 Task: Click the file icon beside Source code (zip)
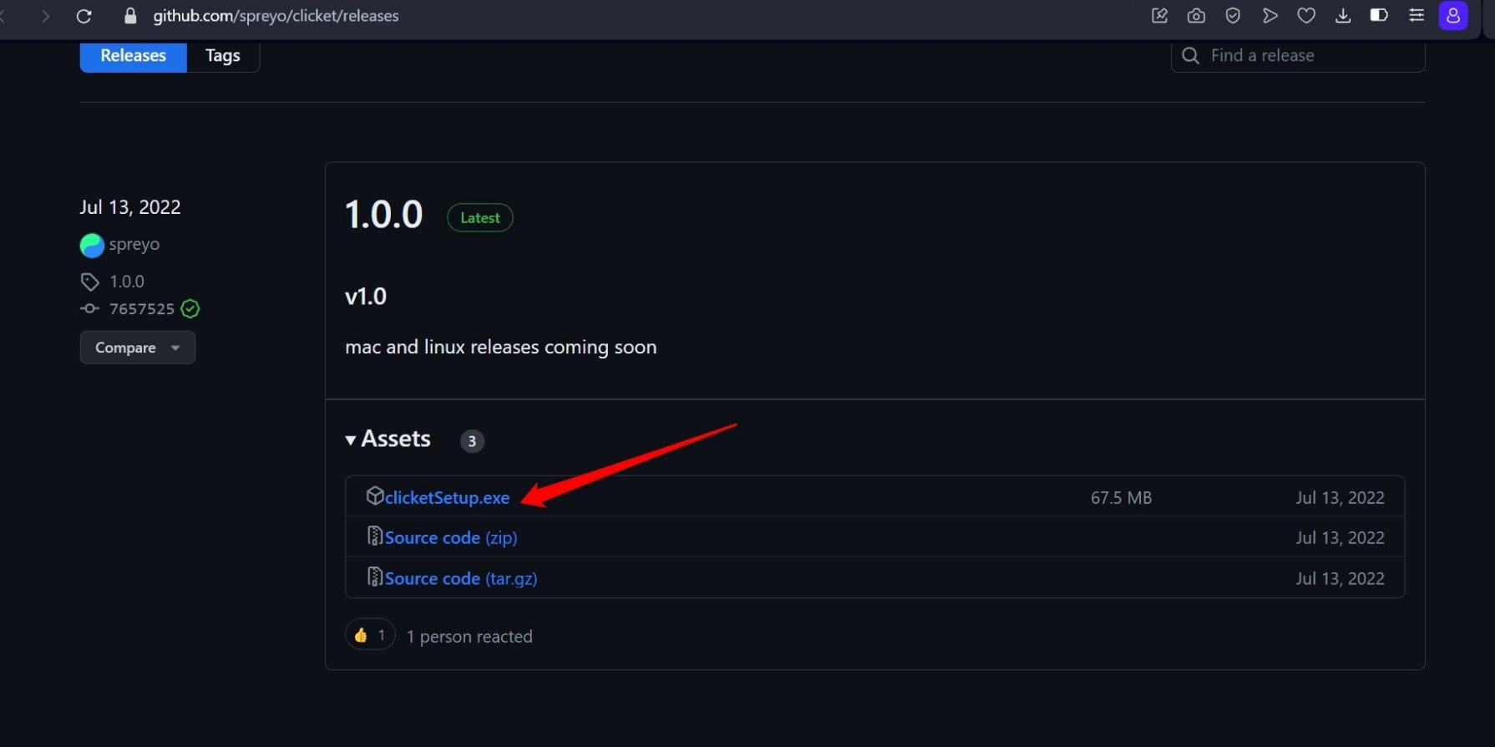[375, 536]
